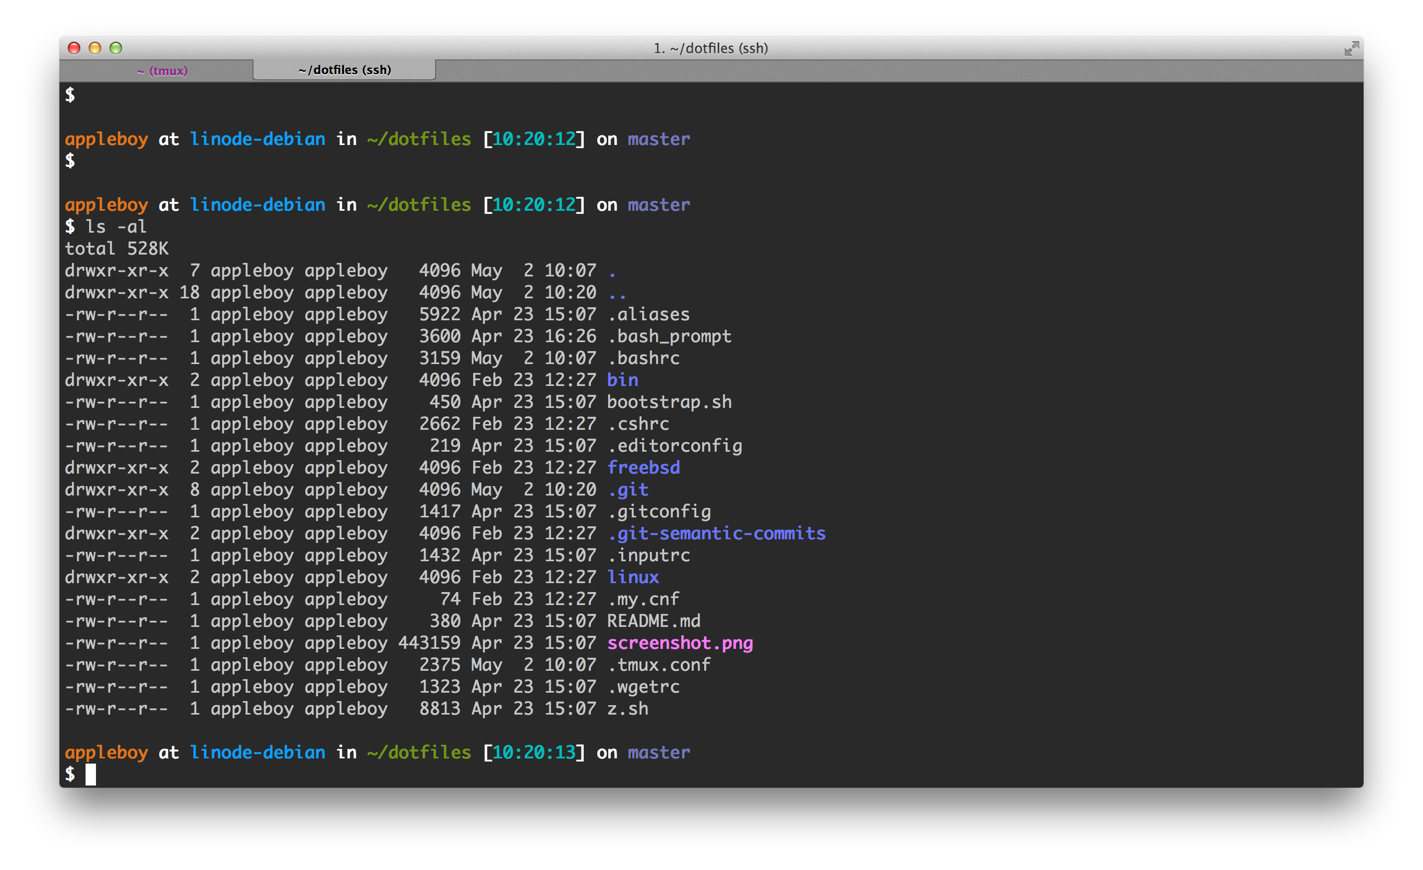This screenshot has height=870, width=1423.
Task: Click the timestamp 10:20:13 in last prompt
Action: coord(534,752)
